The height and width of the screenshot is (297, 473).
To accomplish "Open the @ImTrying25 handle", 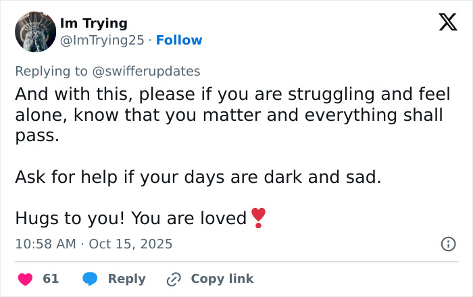I will click(x=101, y=40).
